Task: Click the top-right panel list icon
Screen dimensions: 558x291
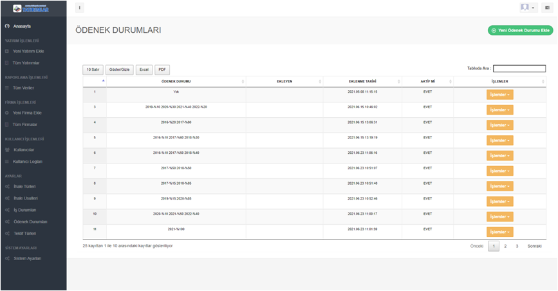Action: point(547,8)
